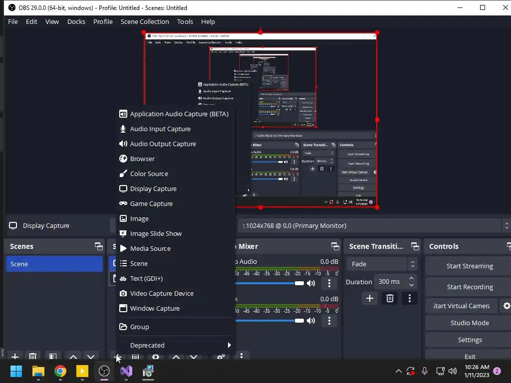Open transition properties three-dot menu
Screen dimensions: 511x383
[x=410, y=298]
